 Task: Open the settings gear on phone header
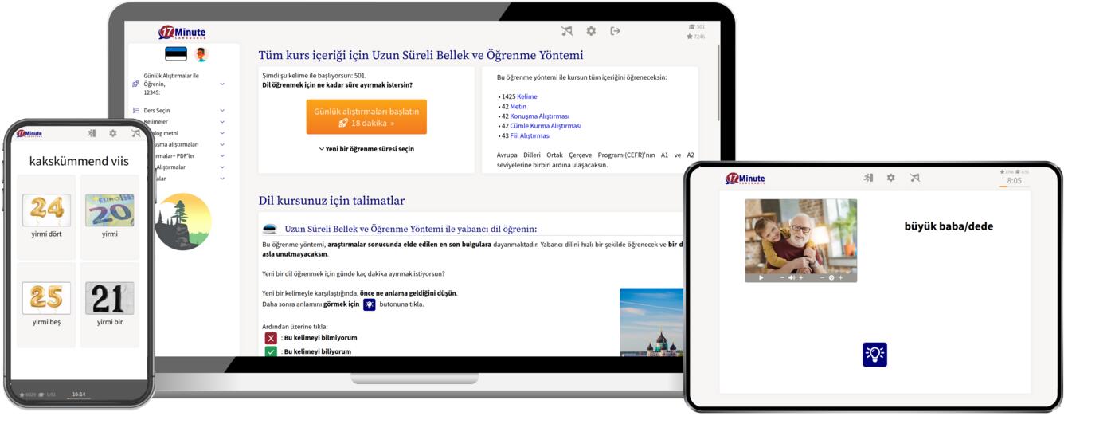click(x=113, y=133)
